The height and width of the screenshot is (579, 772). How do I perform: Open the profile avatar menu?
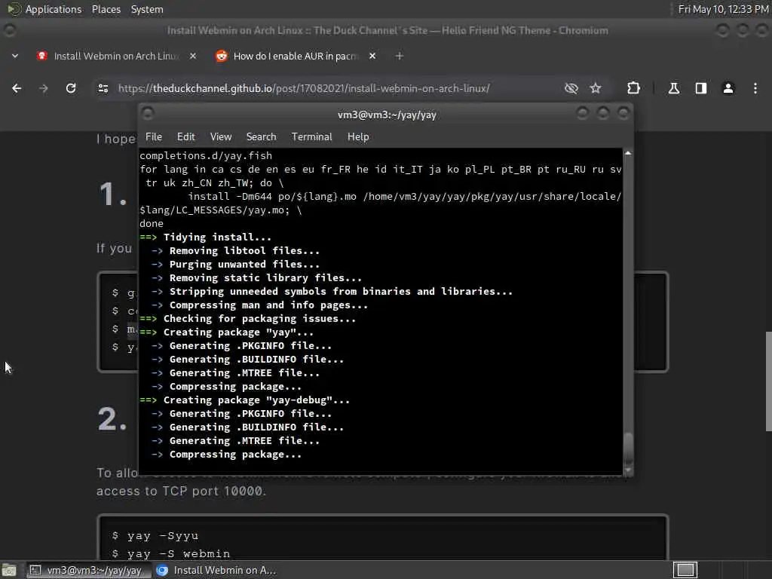coord(728,88)
